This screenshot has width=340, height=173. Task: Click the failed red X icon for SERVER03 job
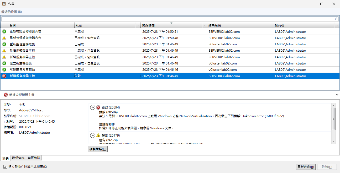[4, 76]
